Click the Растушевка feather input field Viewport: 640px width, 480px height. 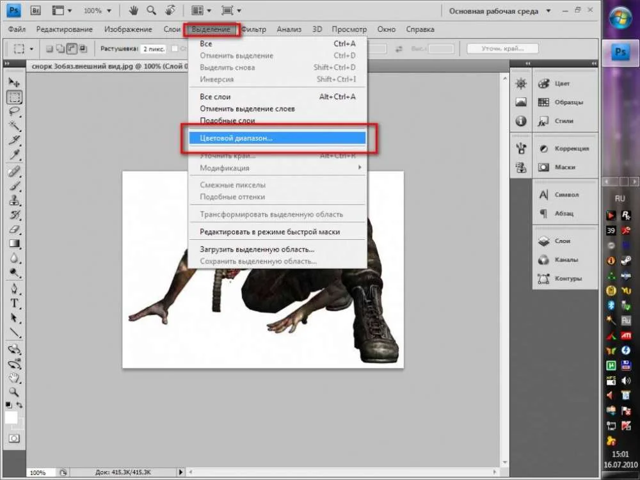tap(153, 49)
